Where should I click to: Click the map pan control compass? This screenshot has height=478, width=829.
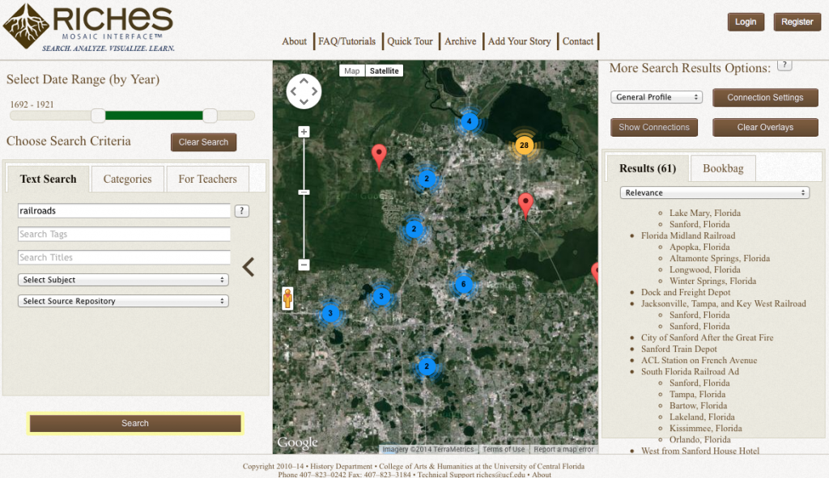[304, 91]
